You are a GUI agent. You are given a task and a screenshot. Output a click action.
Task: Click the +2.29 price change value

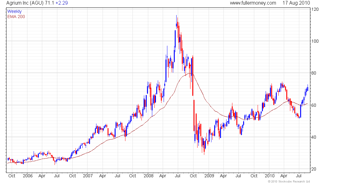(62, 3)
